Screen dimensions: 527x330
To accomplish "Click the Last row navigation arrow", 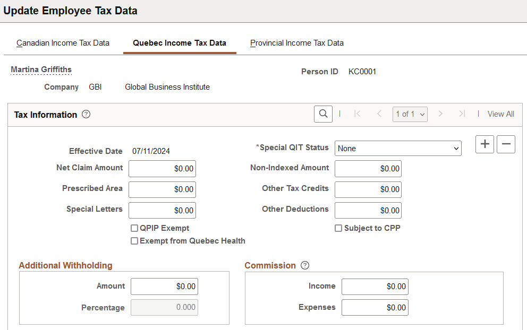I will tap(462, 114).
